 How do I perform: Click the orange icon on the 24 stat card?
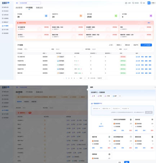[x=81, y=16]
